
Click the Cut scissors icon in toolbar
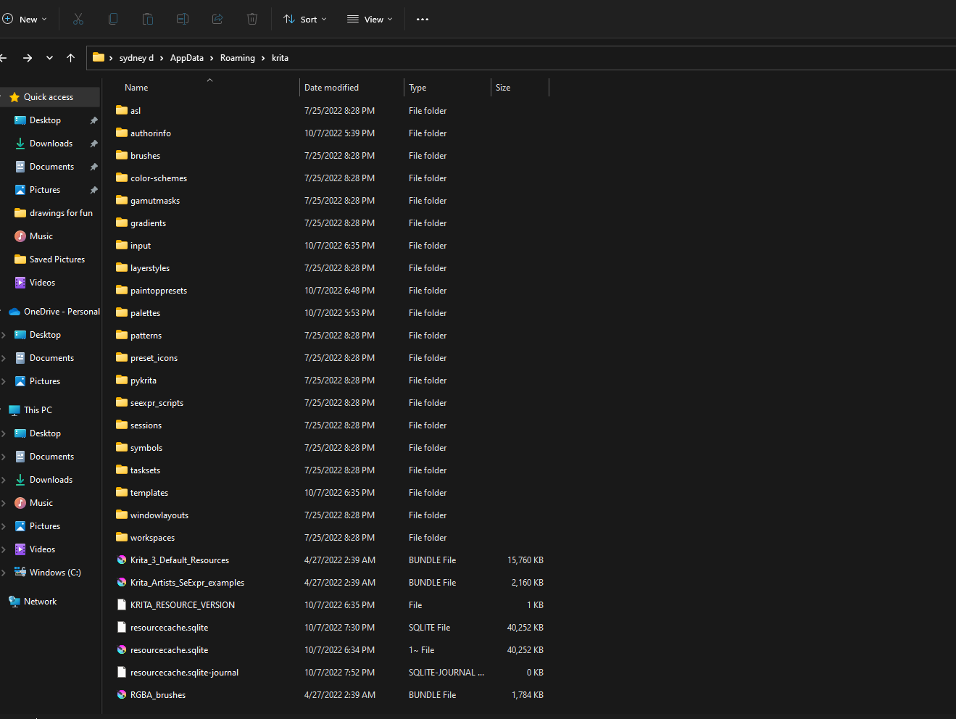click(78, 20)
